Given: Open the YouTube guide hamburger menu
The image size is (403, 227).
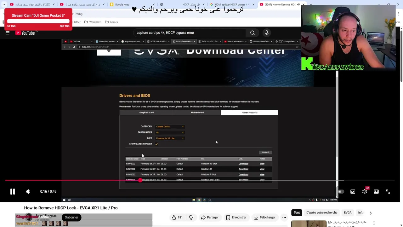Looking at the screenshot, I should (x=8, y=33).
